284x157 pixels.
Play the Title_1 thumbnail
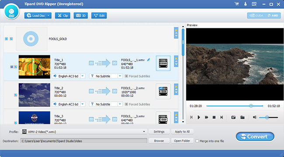[x=35, y=67]
